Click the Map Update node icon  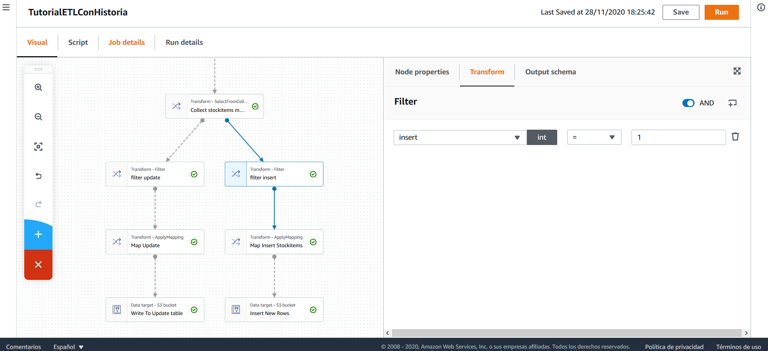click(x=117, y=242)
